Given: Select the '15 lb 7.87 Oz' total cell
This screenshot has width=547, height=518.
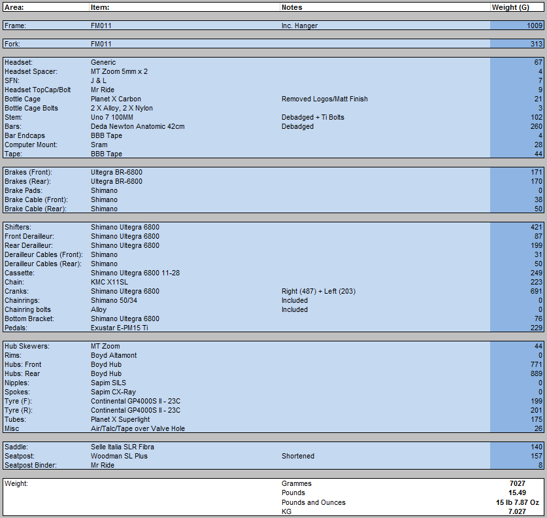Looking at the screenshot, I should click(517, 502).
